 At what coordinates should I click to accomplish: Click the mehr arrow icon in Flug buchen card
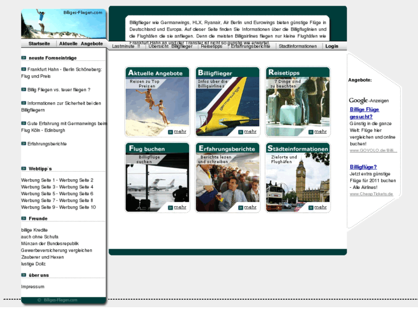pos(170,207)
